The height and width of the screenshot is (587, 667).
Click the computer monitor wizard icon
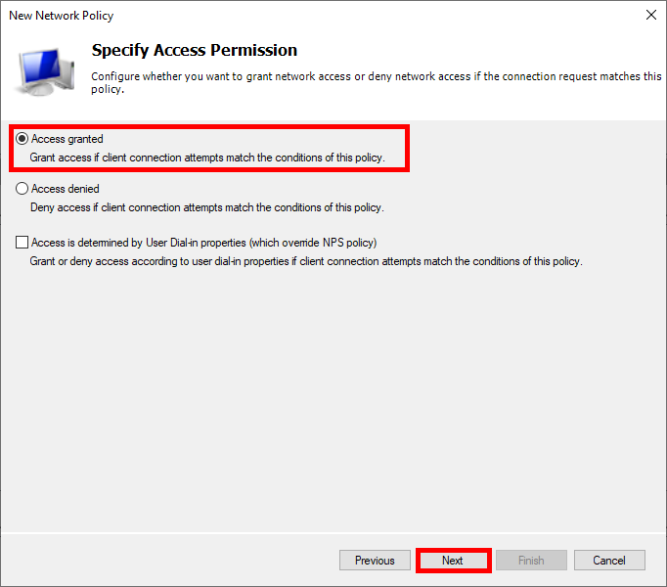coord(44,69)
